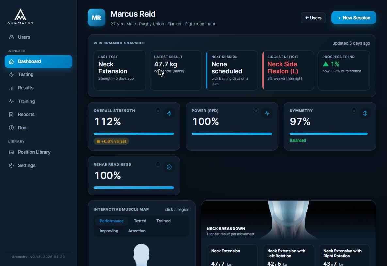
Task: Open the Latest Result 47.7 kg card
Action: [176, 70]
